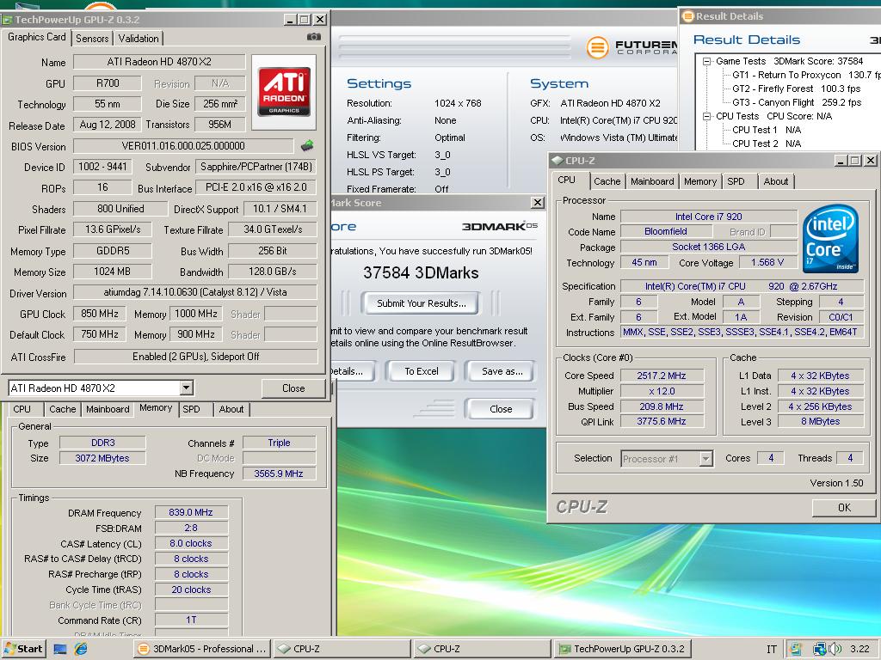Click the volume speaker tray icon

[x=835, y=649]
